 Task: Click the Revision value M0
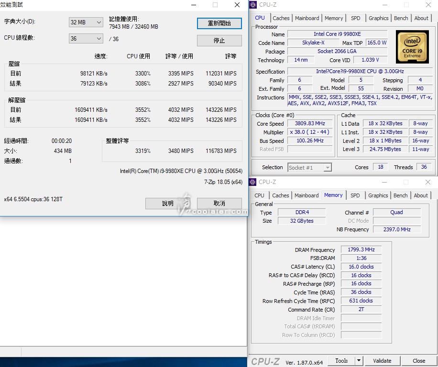pyautogui.click(x=420, y=88)
